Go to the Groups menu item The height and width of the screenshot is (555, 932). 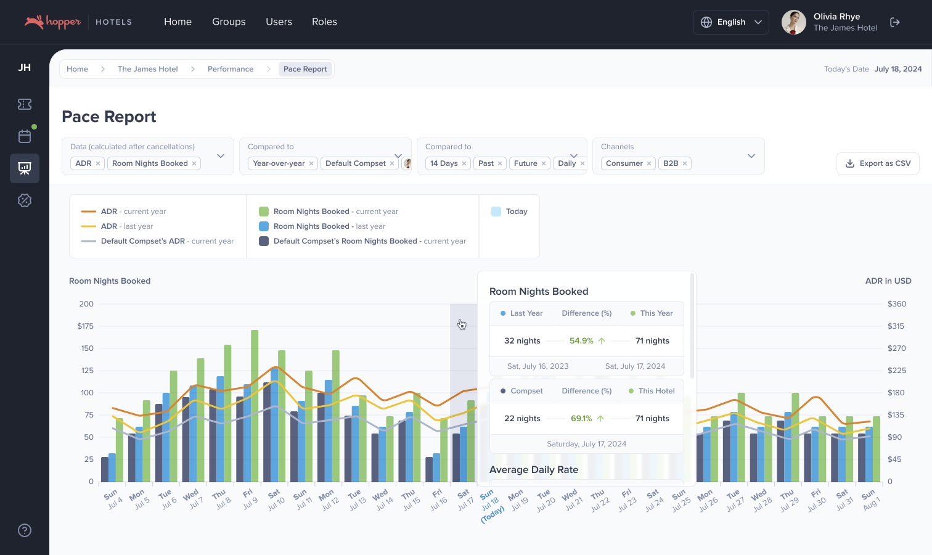[x=229, y=22]
